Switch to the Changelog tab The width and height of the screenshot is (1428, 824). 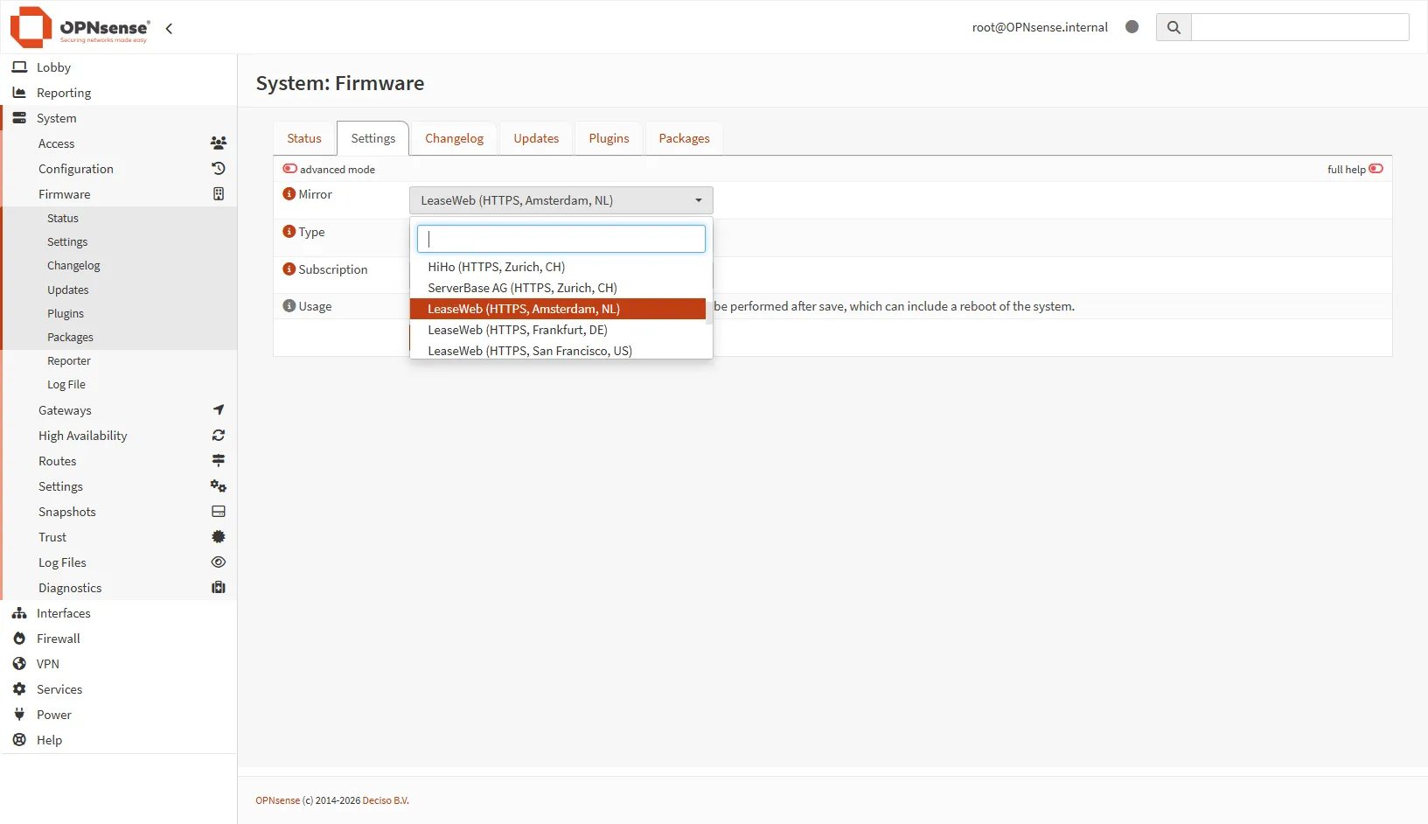(x=454, y=138)
